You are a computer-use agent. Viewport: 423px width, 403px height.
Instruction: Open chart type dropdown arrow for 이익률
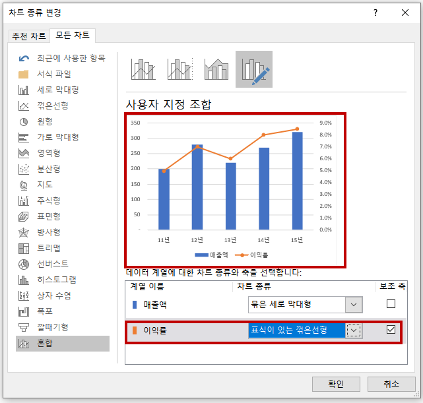(354, 330)
